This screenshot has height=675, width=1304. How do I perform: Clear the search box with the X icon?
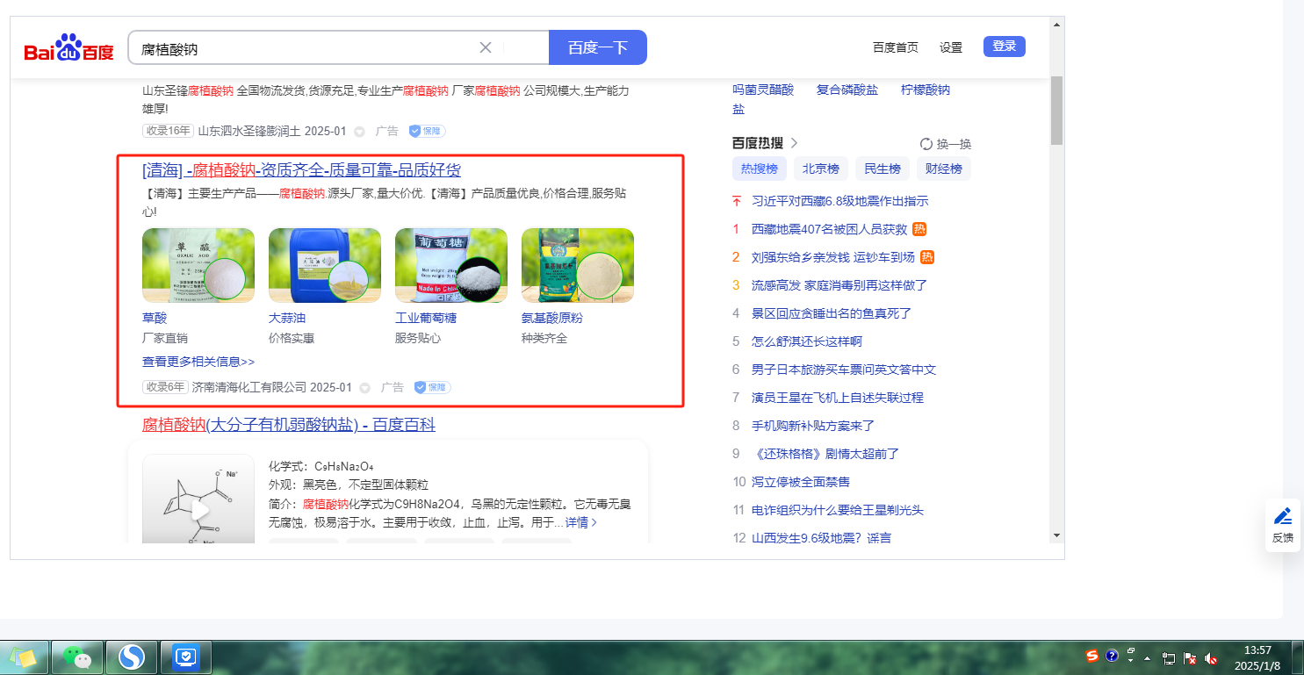(486, 47)
